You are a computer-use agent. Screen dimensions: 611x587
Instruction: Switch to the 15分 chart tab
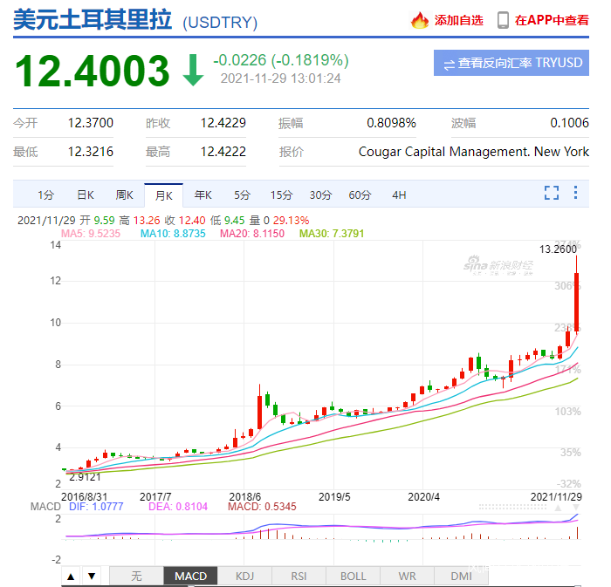tap(281, 195)
